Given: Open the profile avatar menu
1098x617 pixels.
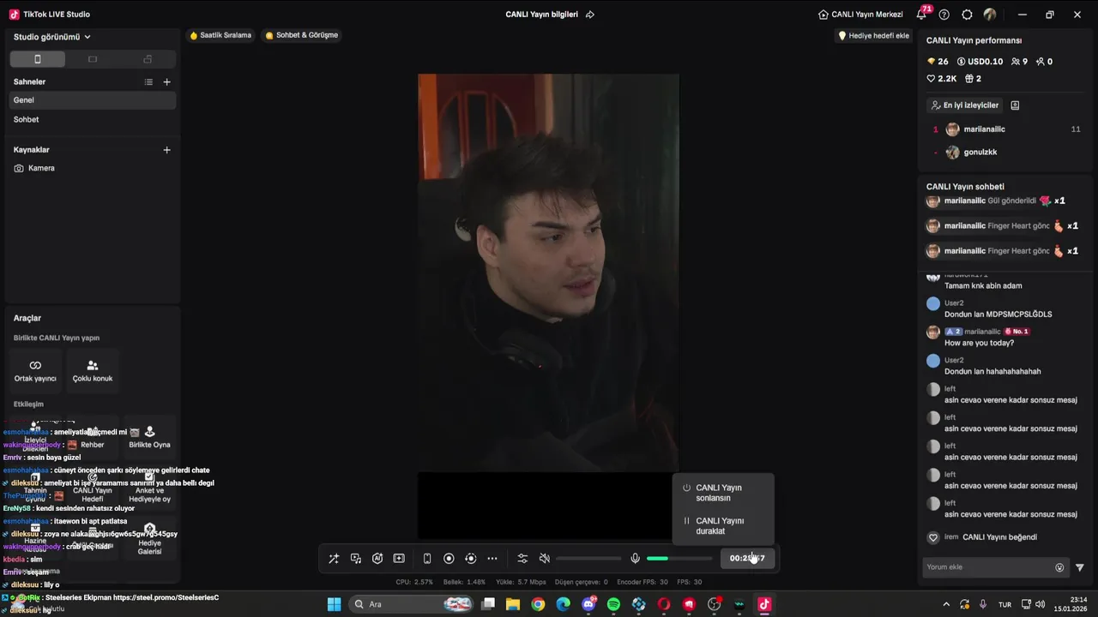Looking at the screenshot, I should point(990,15).
